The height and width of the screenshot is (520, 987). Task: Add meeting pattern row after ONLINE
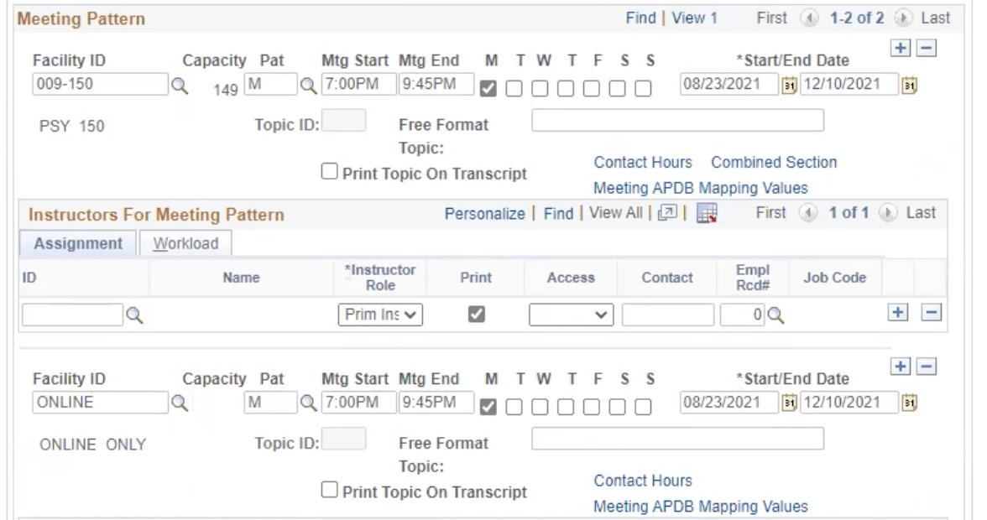coord(900,367)
